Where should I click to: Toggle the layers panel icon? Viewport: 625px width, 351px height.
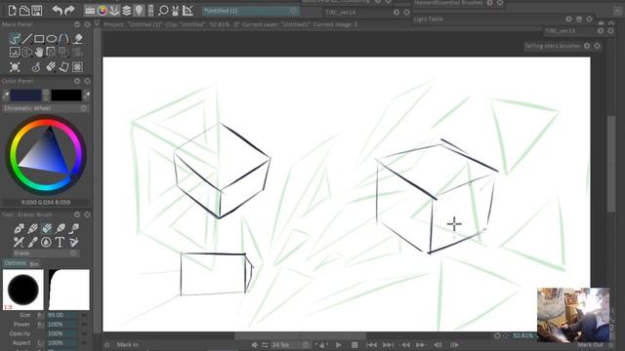126,11
